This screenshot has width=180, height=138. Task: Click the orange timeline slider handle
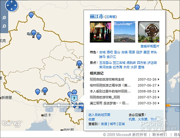tap(168, 105)
